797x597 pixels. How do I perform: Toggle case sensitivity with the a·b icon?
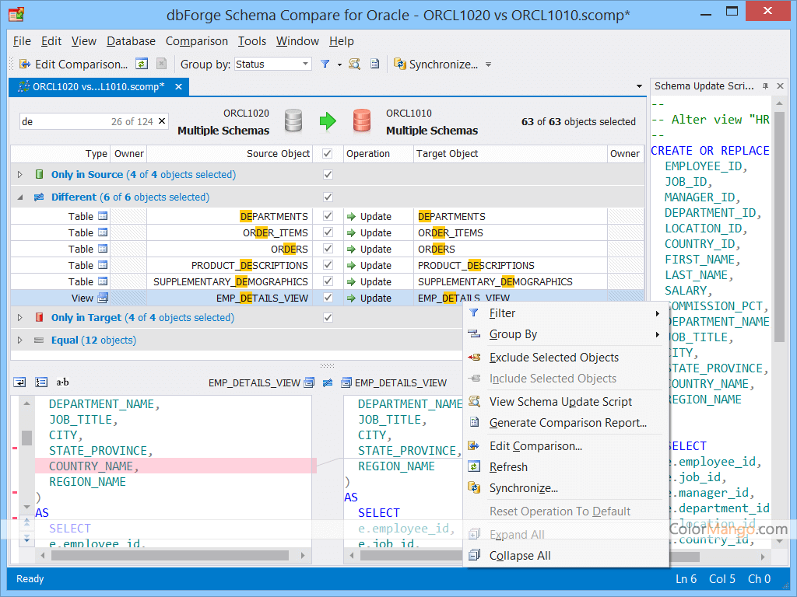(62, 382)
